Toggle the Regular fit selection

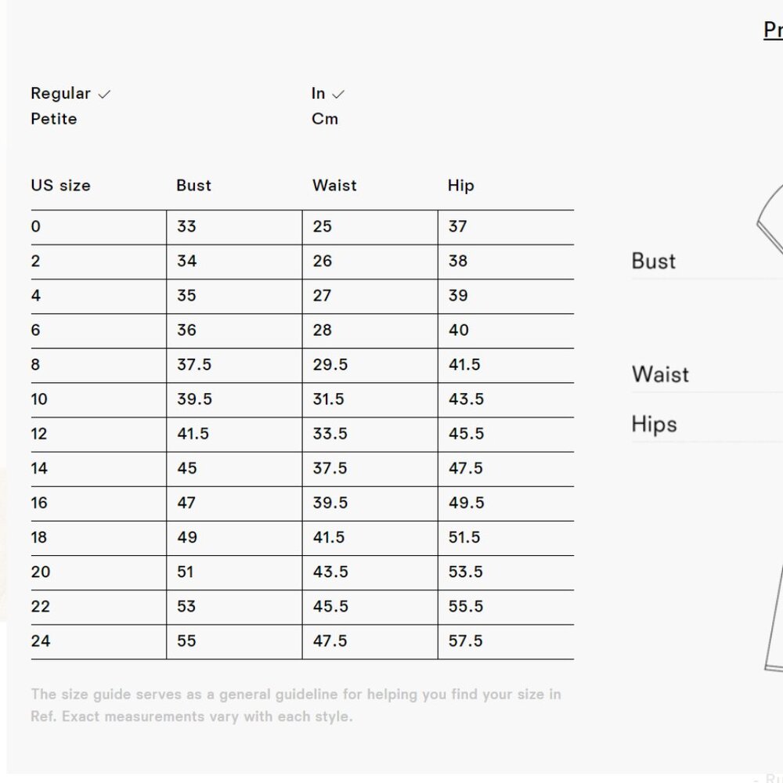pos(63,93)
